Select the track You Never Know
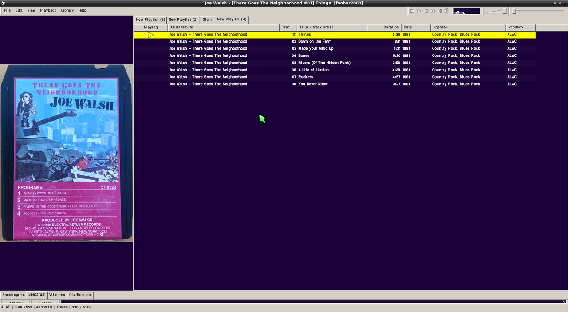 335,84
